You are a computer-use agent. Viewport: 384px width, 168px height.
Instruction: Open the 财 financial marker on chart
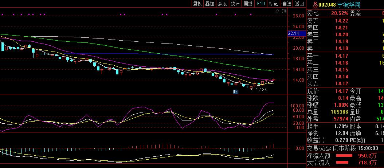coord(235,92)
